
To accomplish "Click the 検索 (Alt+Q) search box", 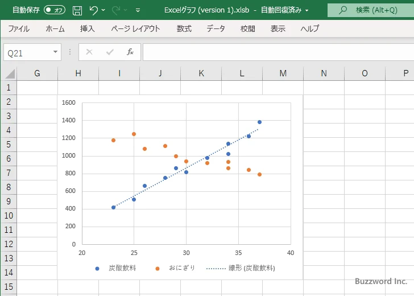I will tap(371, 10).
